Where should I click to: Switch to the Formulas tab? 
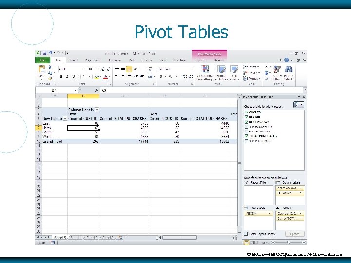115,60
